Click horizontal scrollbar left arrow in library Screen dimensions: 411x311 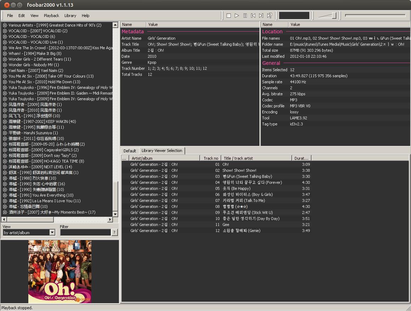tap(4, 219)
